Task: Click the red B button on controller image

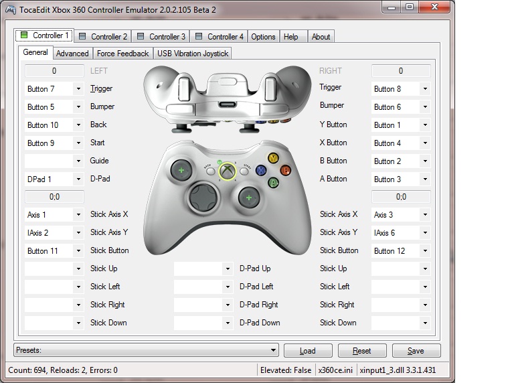Action: pyautogui.click(x=286, y=170)
